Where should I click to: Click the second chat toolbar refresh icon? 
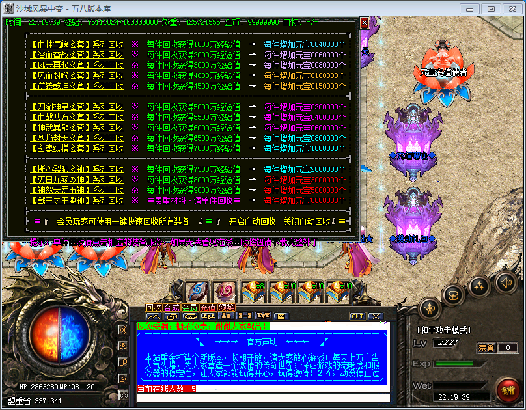click(172, 316)
